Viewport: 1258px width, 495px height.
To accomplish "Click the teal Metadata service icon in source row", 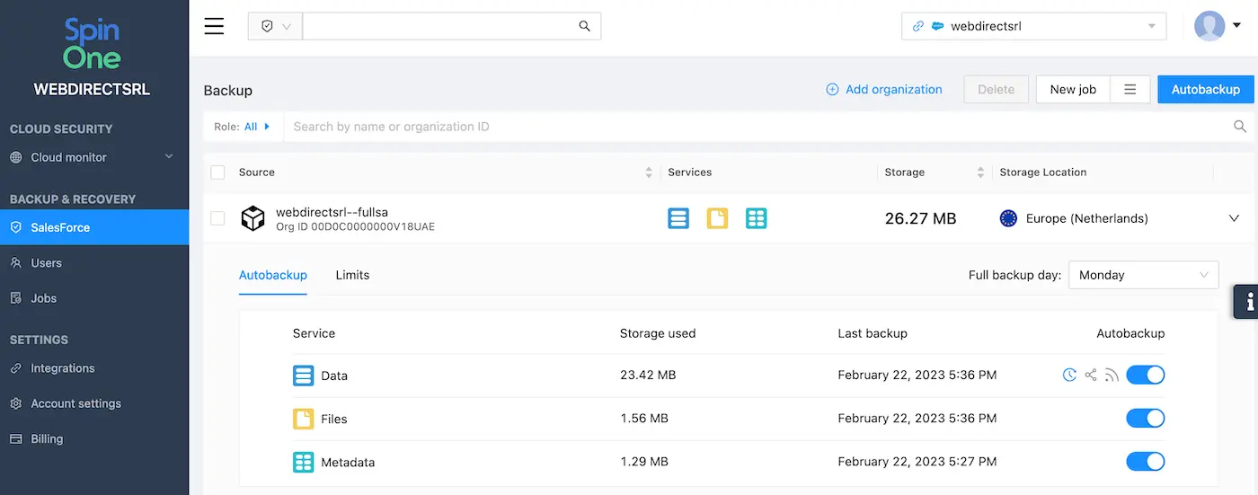I will (x=757, y=218).
